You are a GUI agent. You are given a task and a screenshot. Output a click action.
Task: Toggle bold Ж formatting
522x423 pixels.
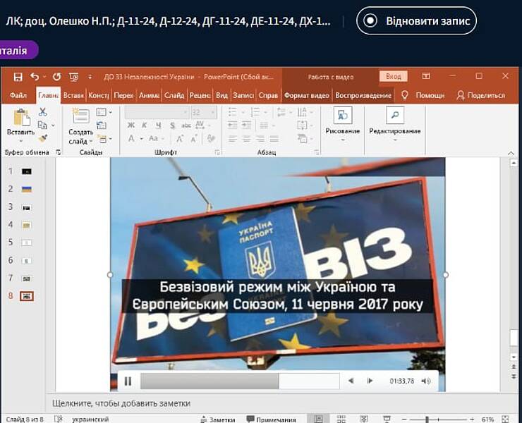pyautogui.click(x=131, y=125)
